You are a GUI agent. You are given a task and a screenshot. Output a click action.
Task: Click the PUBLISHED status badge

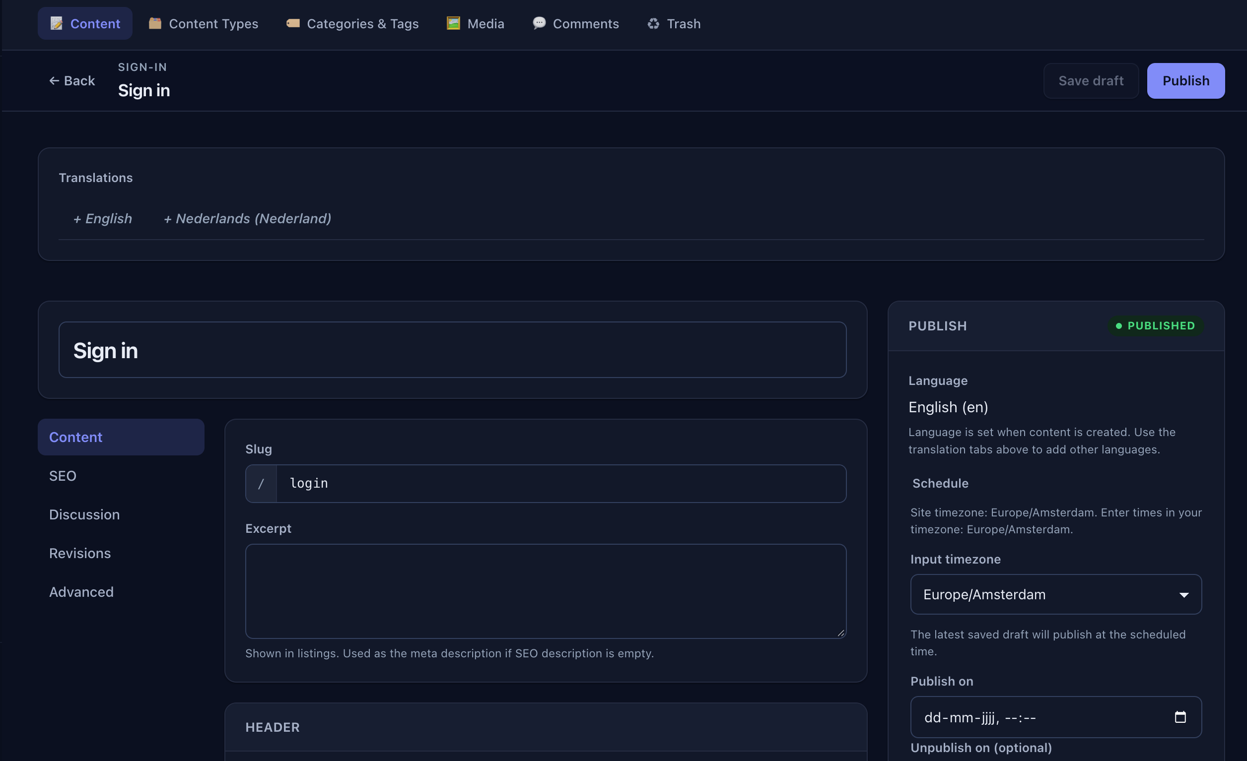(x=1155, y=326)
